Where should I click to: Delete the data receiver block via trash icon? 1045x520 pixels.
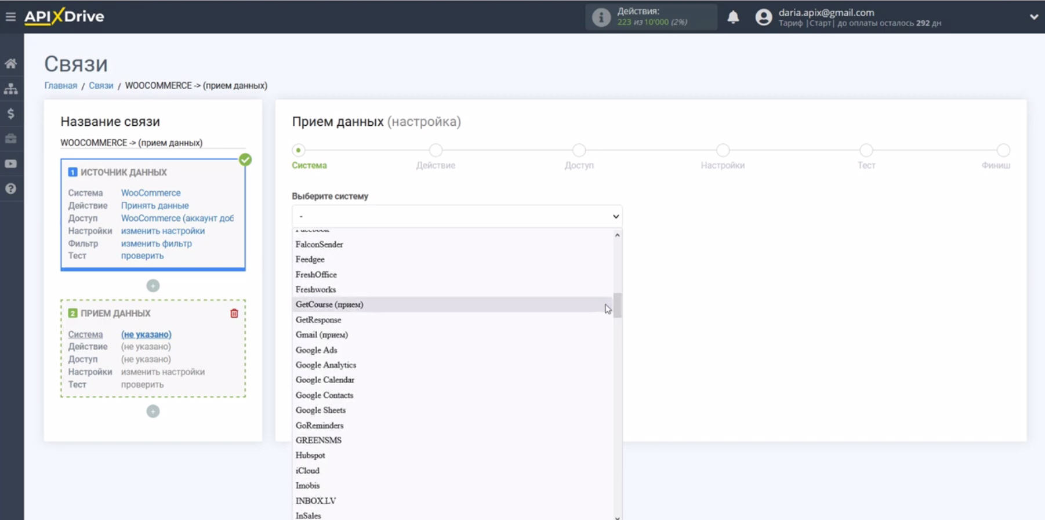coord(234,314)
